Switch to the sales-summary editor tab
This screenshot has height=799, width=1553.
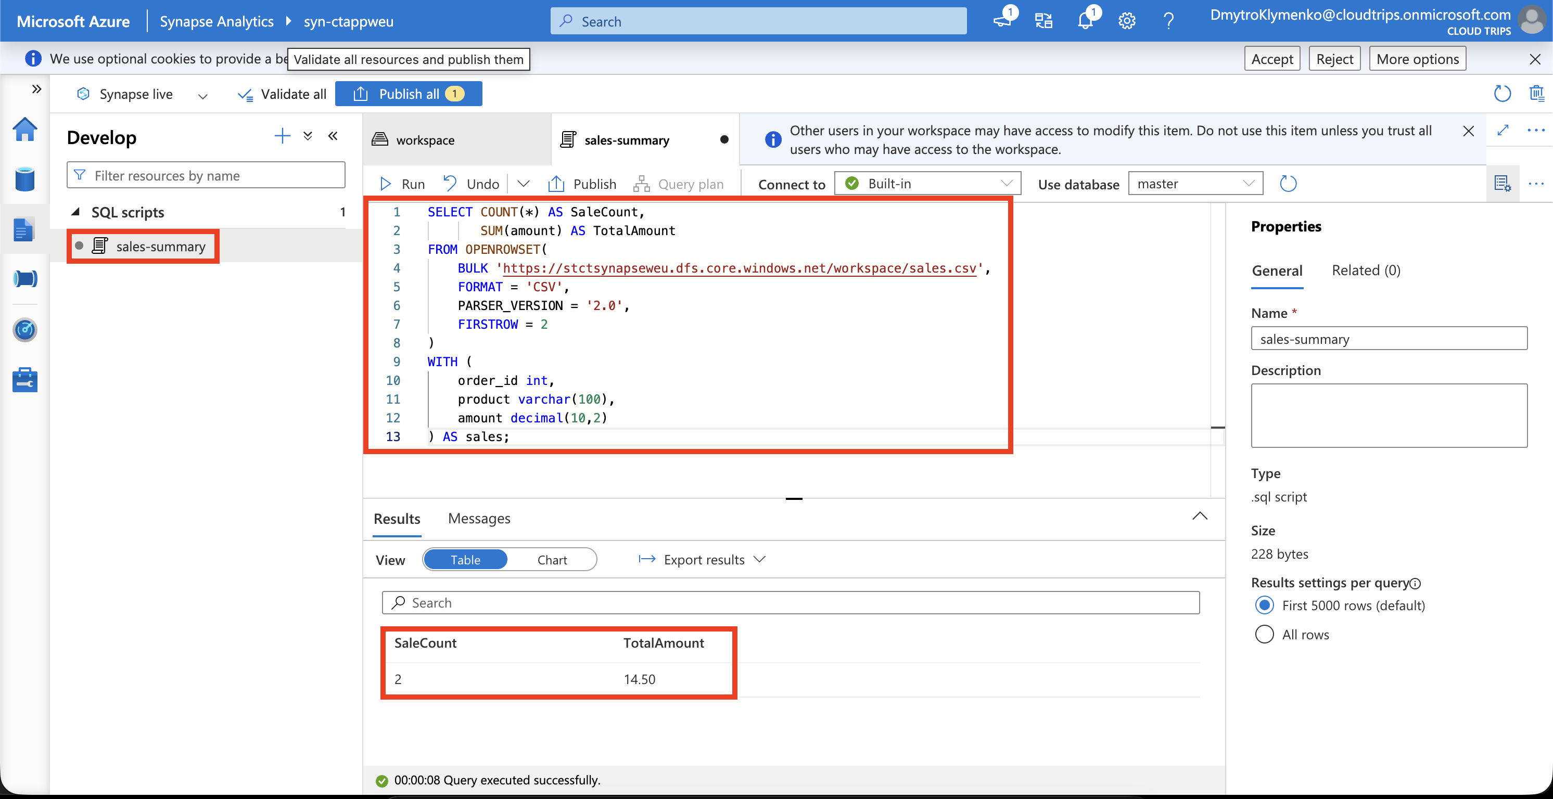coord(644,139)
